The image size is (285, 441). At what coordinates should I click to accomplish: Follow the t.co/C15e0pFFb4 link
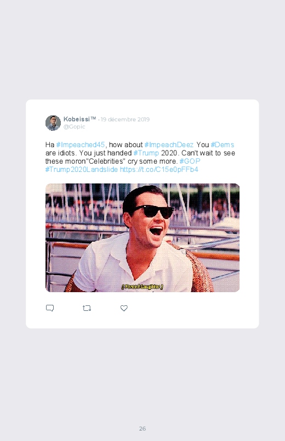[x=159, y=169]
